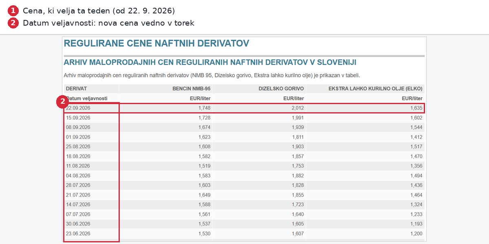Select the date cell '14.07.2026'
This screenshot has height=244, width=489.
(78, 205)
